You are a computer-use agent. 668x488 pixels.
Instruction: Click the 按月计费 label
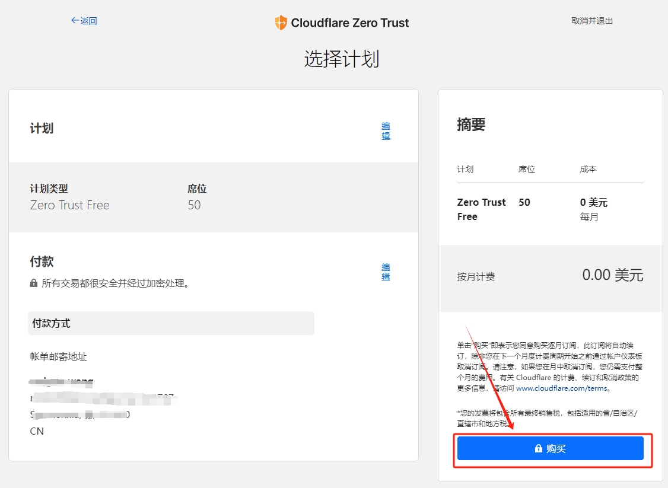tap(476, 277)
